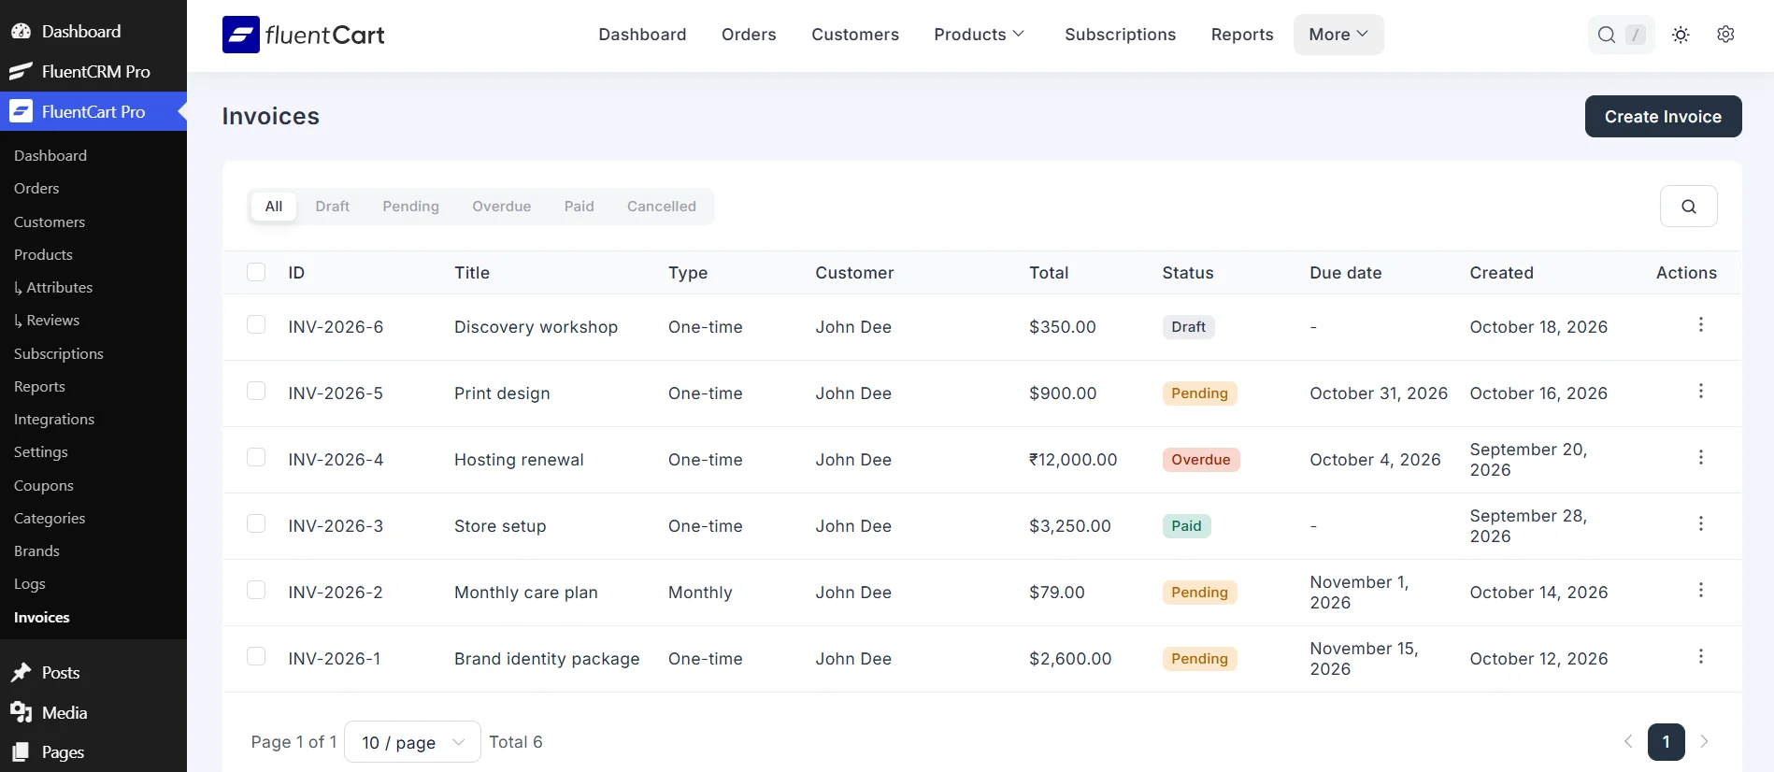Click the Create Invoice button
The width and height of the screenshot is (1774, 772).
(x=1663, y=117)
